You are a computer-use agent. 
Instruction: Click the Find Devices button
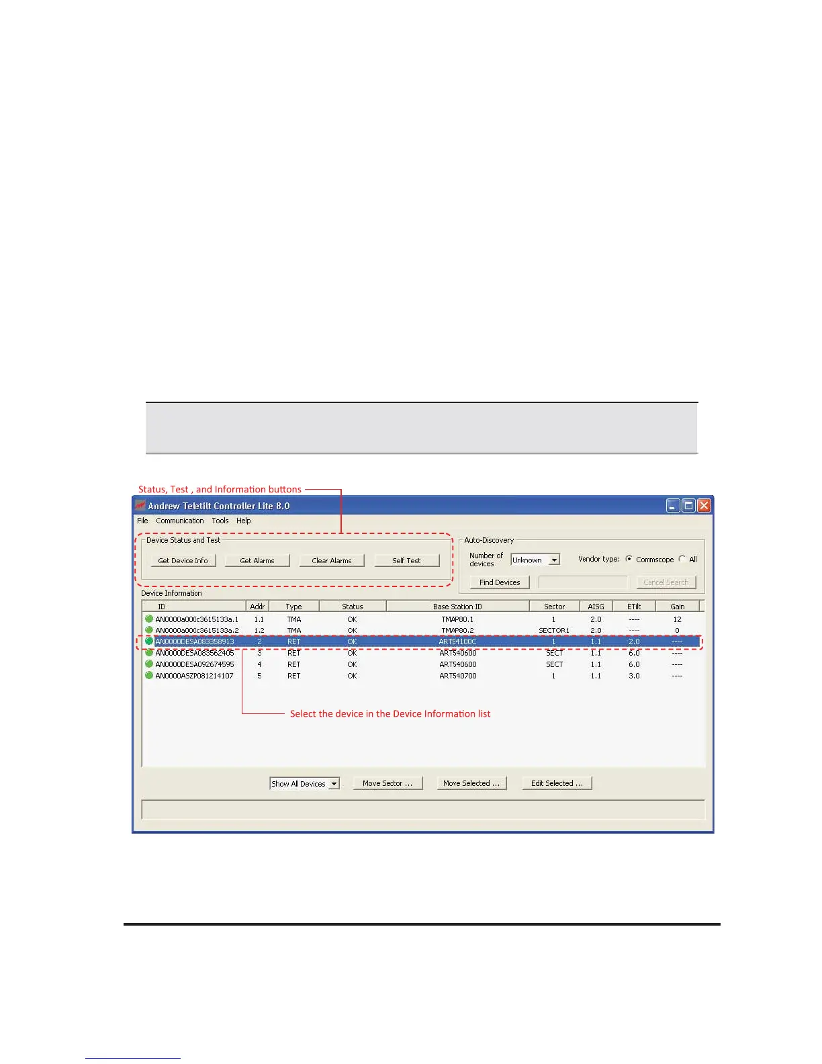(500, 582)
